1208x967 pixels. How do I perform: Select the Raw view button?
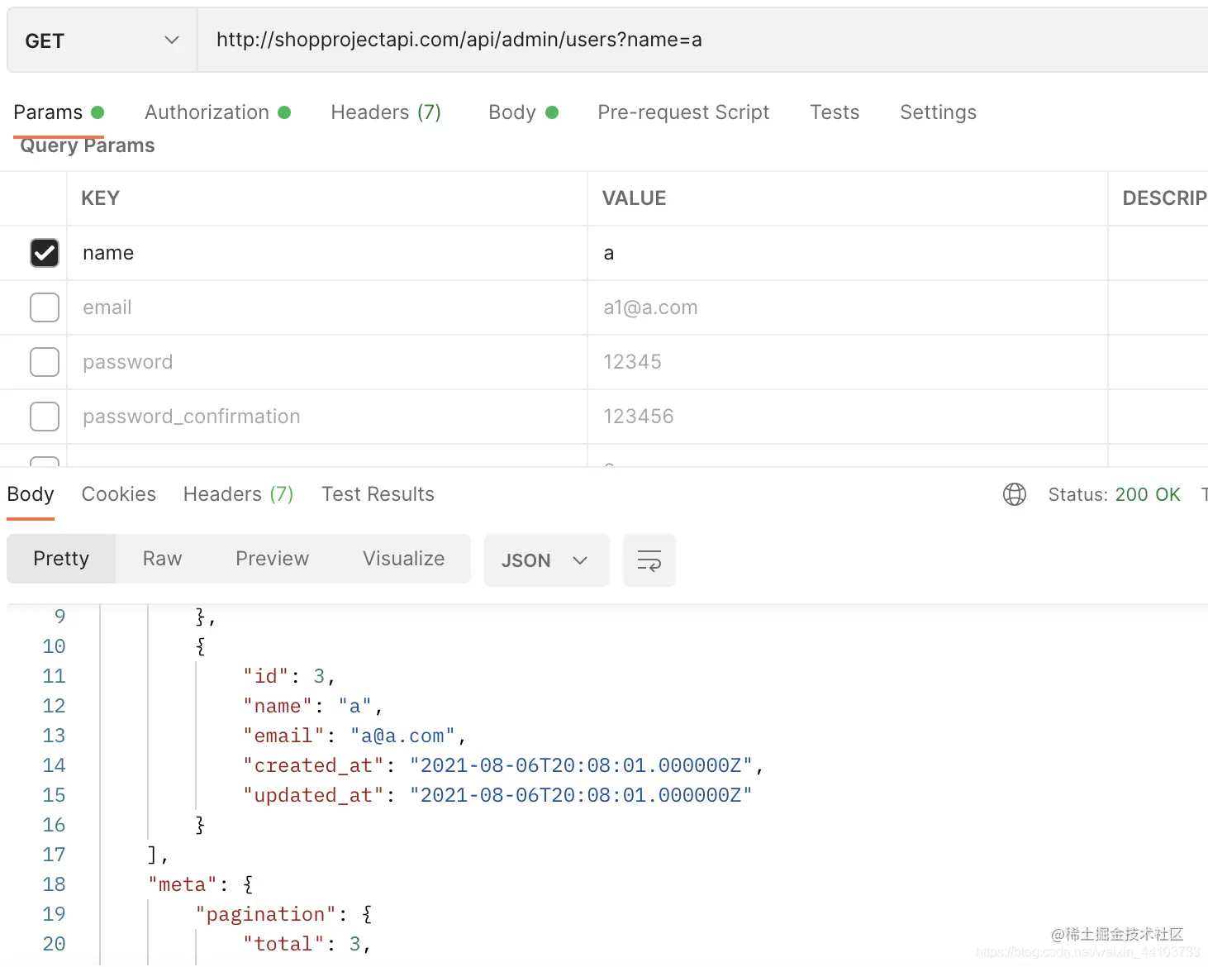(162, 559)
